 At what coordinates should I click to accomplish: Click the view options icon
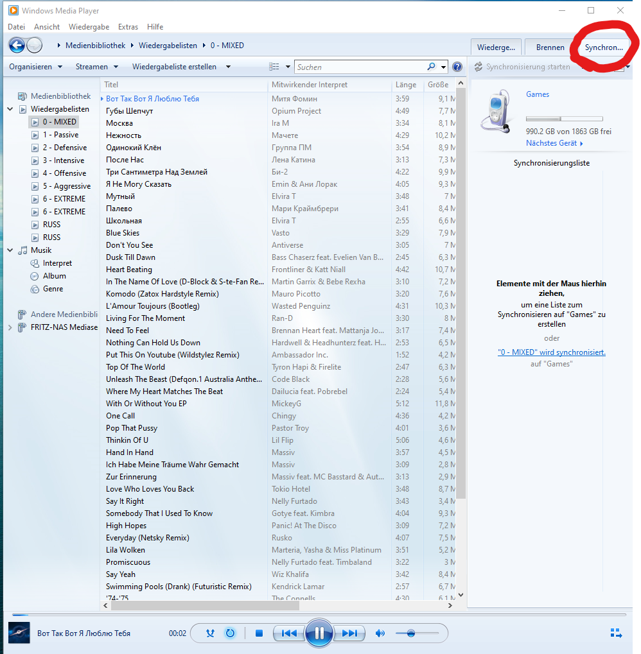[x=274, y=67]
